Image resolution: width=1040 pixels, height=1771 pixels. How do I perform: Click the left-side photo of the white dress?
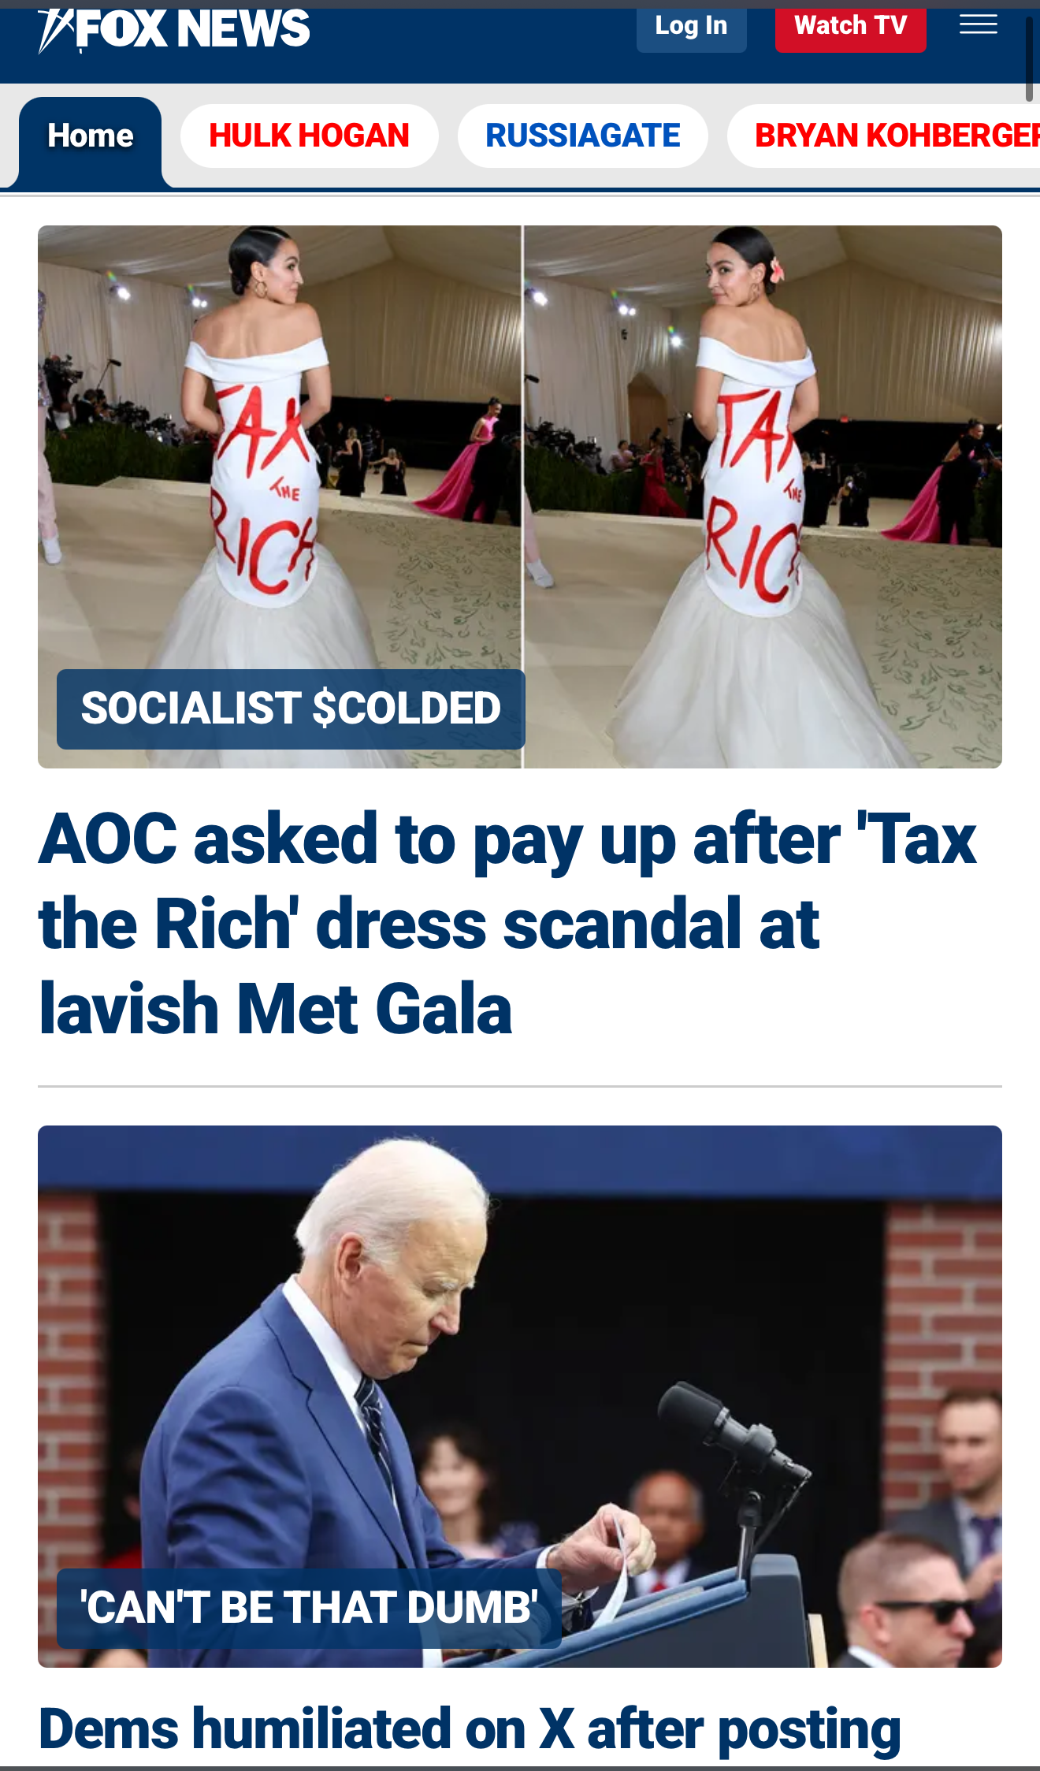(x=280, y=497)
